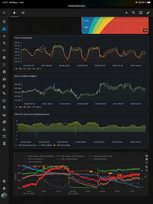Click the autoscale modebar icon
This screenshot has height=204, width=153.
point(146,162)
